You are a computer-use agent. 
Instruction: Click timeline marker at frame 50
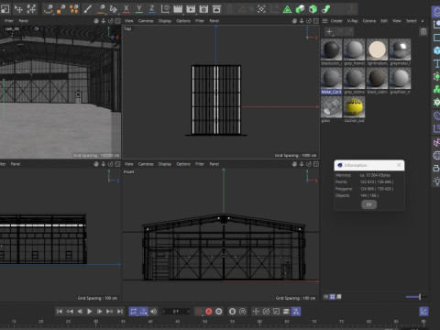(x=204, y=322)
